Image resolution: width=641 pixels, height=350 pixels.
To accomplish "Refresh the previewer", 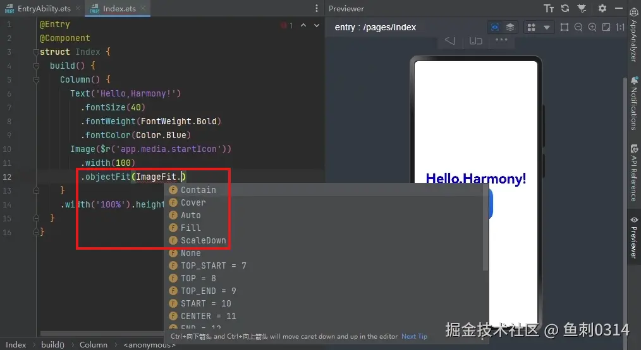I will 565,8.
